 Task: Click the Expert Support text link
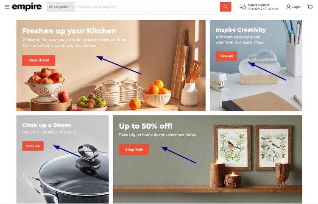[x=258, y=5]
